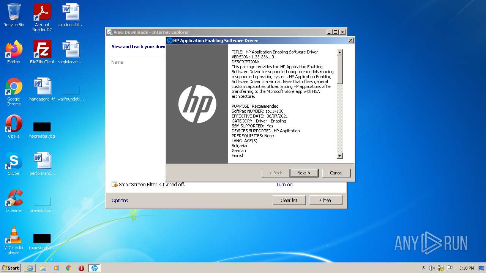Open the Start menu
486x273 pixels.
click(x=11, y=268)
